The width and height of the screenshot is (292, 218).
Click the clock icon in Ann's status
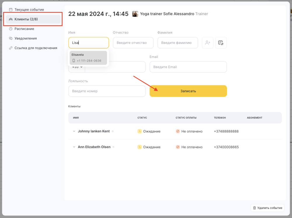pyautogui.click(x=140, y=147)
